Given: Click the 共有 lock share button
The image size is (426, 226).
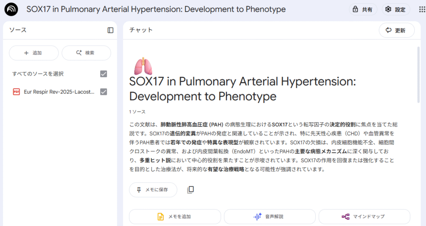Looking at the screenshot, I should [x=363, y=9].
